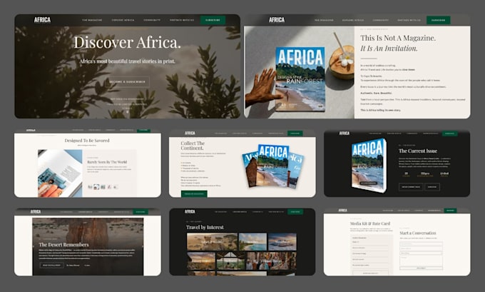The height and width of the screenshot is (292, 485).
Task: Click the submit button below the message box
Action: [421, 268]
